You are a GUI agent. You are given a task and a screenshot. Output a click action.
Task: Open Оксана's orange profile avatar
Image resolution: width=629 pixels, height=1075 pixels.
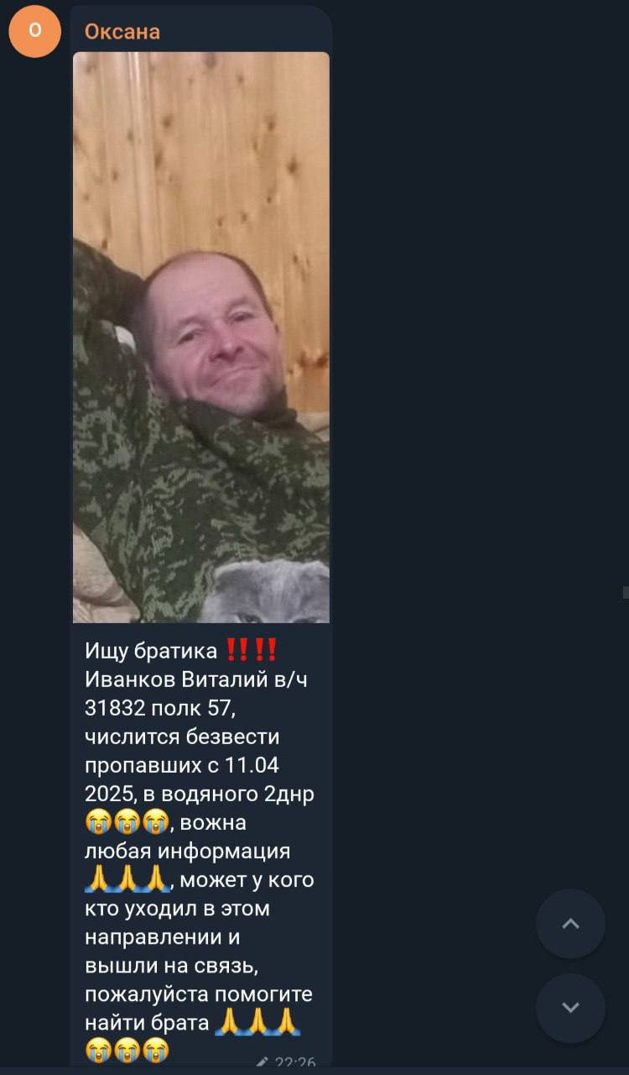coord(35,31)
